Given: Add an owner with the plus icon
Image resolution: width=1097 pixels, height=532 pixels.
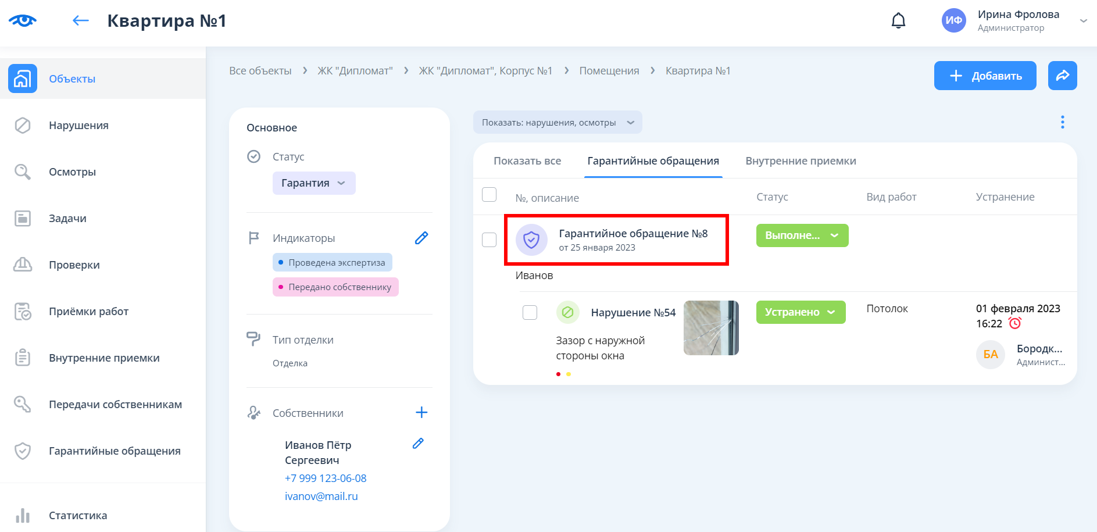Looking at the screenshot, I should click(x=421, y=413).
